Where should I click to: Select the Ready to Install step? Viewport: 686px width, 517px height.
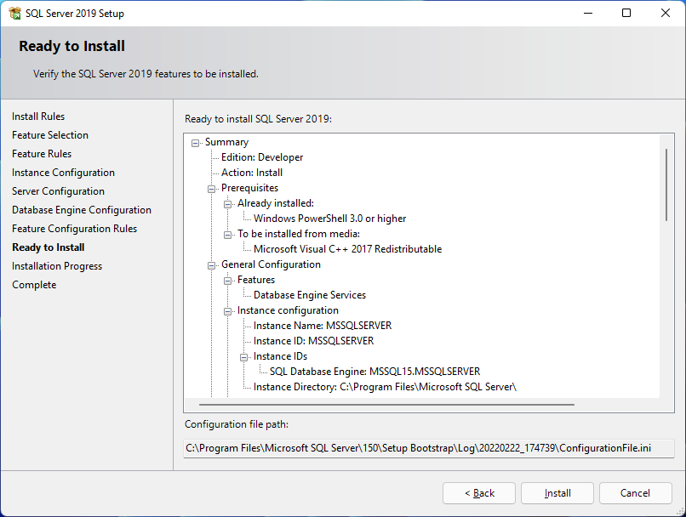(49, 247)
